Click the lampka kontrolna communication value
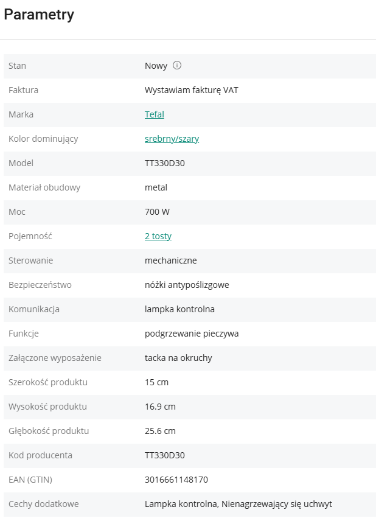This screenshot has width=376, height=521. [179, 309]
